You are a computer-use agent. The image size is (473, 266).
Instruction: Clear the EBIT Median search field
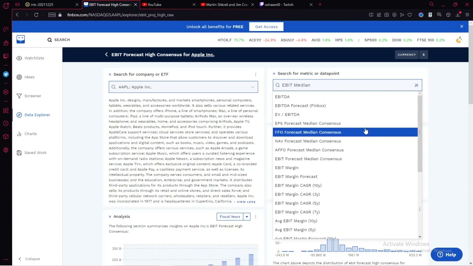click(x=416, y=85)
